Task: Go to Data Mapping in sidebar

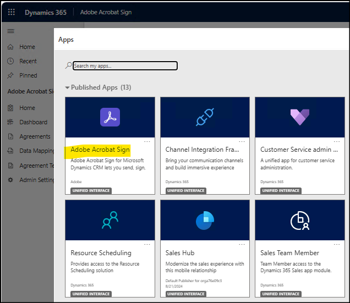Action: coord(37,151)
